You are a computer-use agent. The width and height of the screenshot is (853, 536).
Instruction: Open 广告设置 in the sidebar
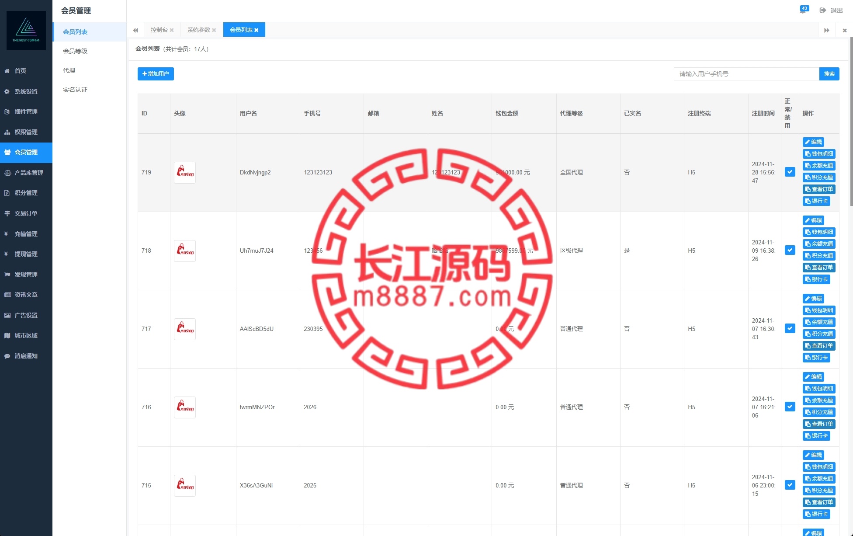tap(26, 315)
